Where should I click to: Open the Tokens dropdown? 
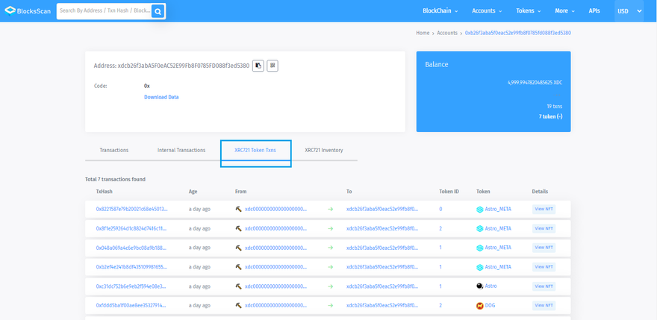coord(529,11)
